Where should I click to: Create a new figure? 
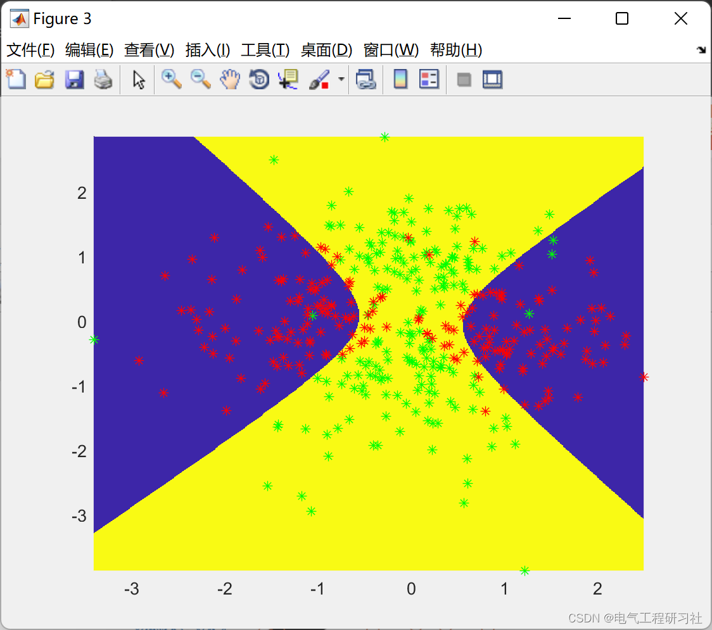point(16,79)
